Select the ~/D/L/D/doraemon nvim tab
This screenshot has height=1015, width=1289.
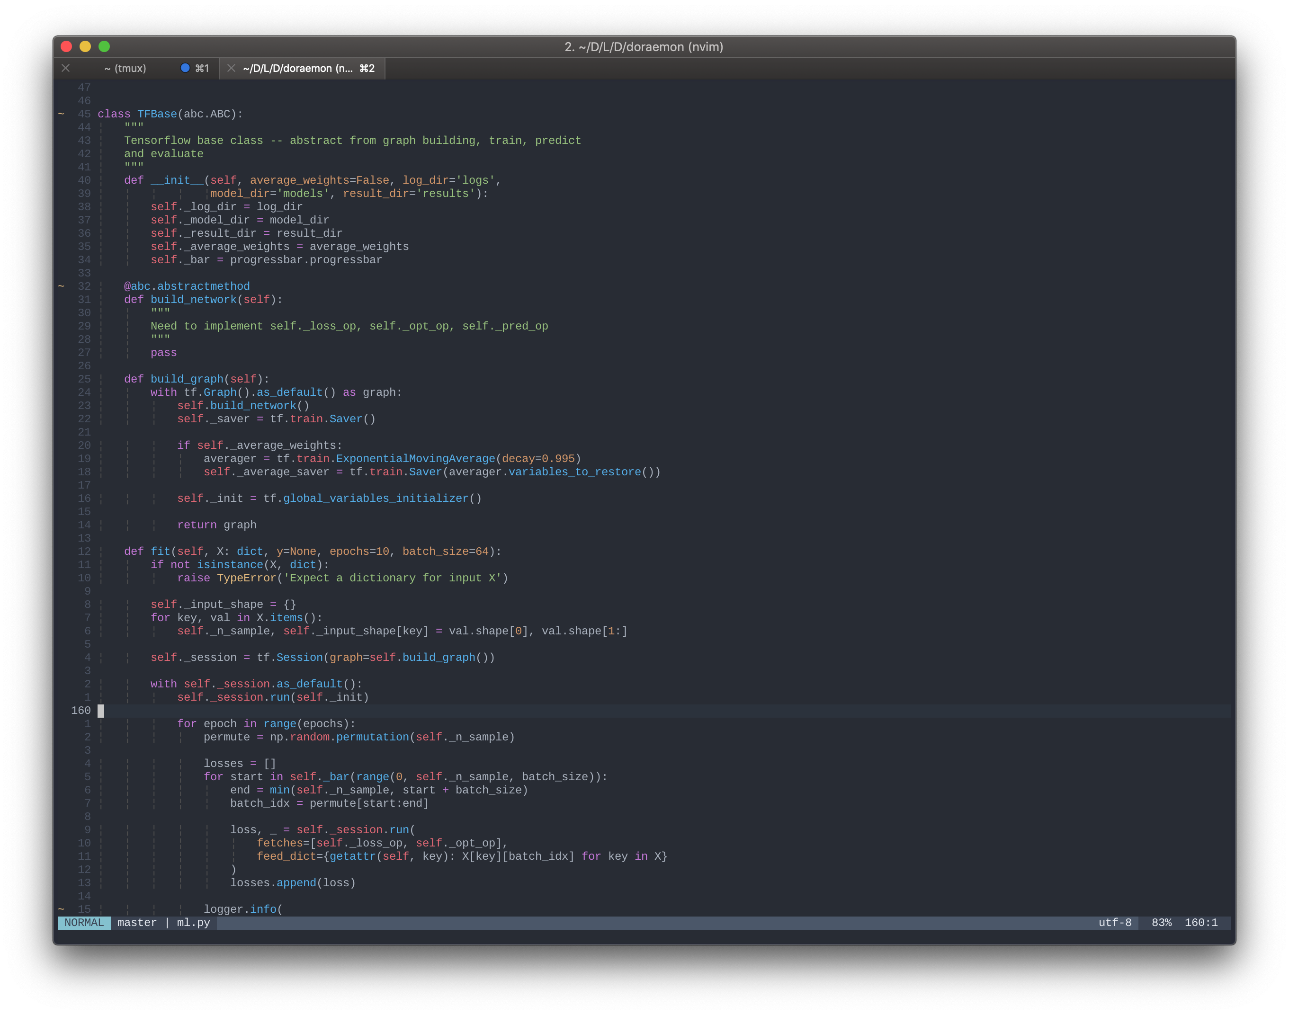pos(297,68)
